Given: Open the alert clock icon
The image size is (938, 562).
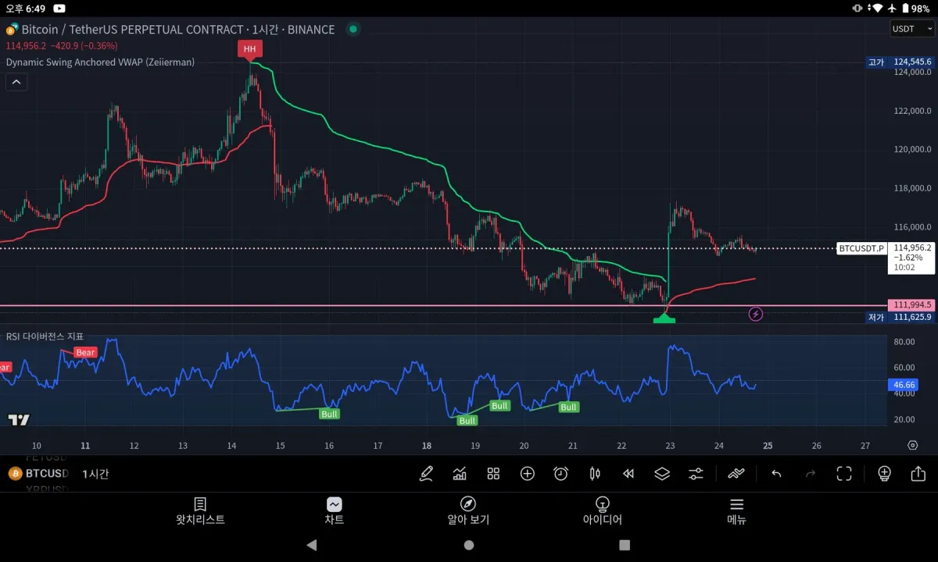Looking at the screenshot, I should (x=560, y=473).
